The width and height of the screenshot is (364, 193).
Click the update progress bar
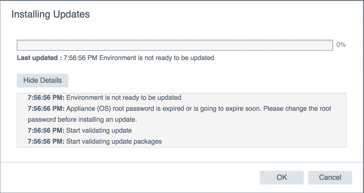pos(175,45)
